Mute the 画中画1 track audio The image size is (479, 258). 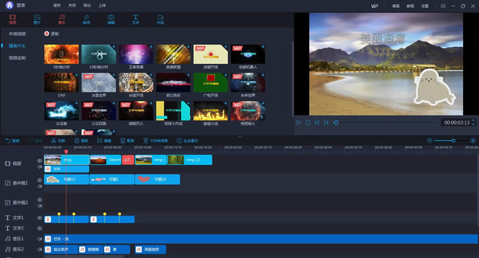[39, 187]
